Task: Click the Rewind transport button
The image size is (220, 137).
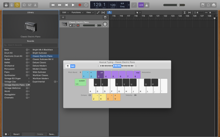Action: point(53,5)
